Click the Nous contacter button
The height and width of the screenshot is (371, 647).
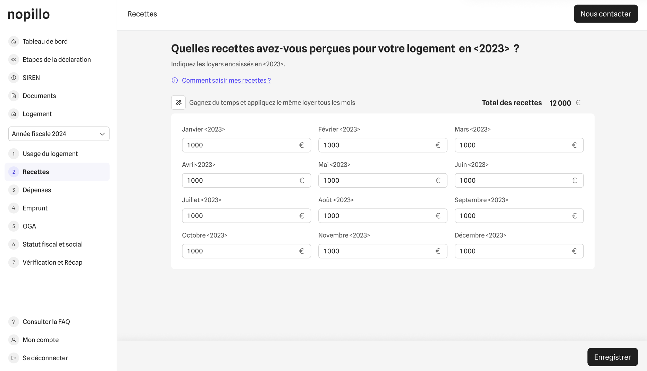point(606,14)
